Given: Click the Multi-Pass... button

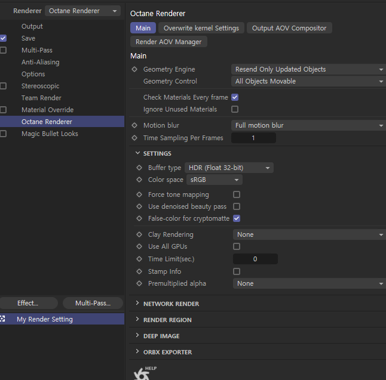Looking at the screenshot, I should coord(93,303).
